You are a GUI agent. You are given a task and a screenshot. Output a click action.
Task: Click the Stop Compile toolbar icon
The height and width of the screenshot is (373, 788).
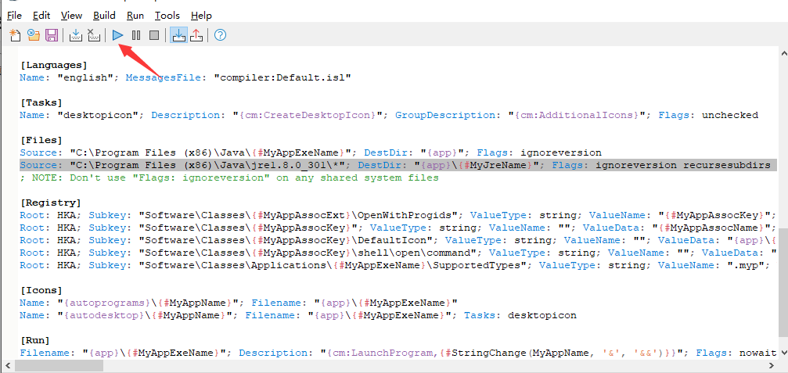(93, 35)
